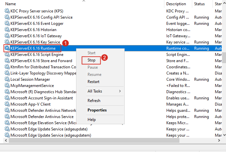Select Microsoft Defender Antivirus Service row
Screen dimensions: 226x152
[x=113, y=116]
